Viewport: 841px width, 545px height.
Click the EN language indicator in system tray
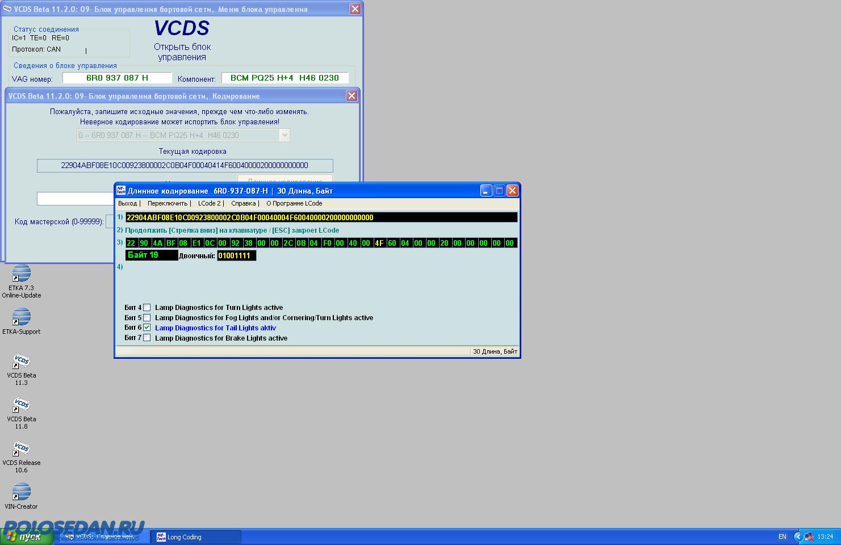(782, 536)
